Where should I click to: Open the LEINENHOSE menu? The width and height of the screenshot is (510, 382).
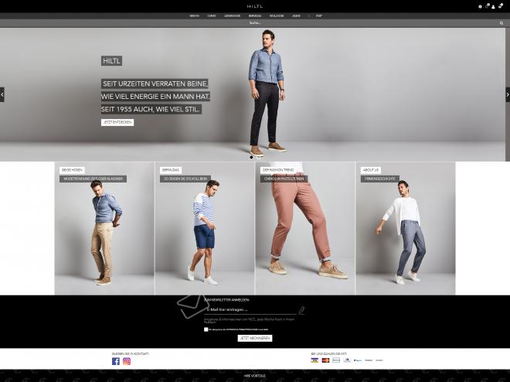point(233,15)
